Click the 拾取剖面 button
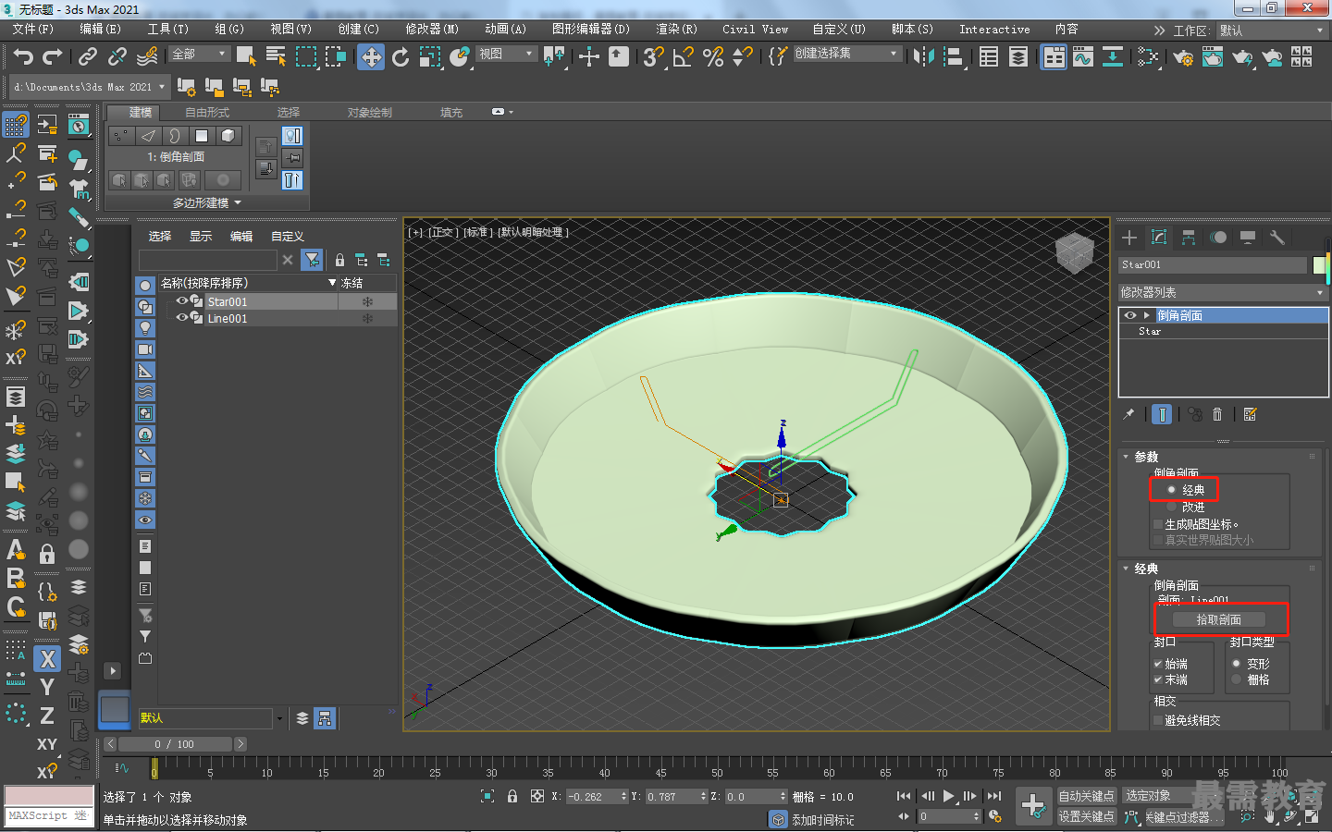The height and width of the screenshot is (832, 1332). click(1219, 619)
